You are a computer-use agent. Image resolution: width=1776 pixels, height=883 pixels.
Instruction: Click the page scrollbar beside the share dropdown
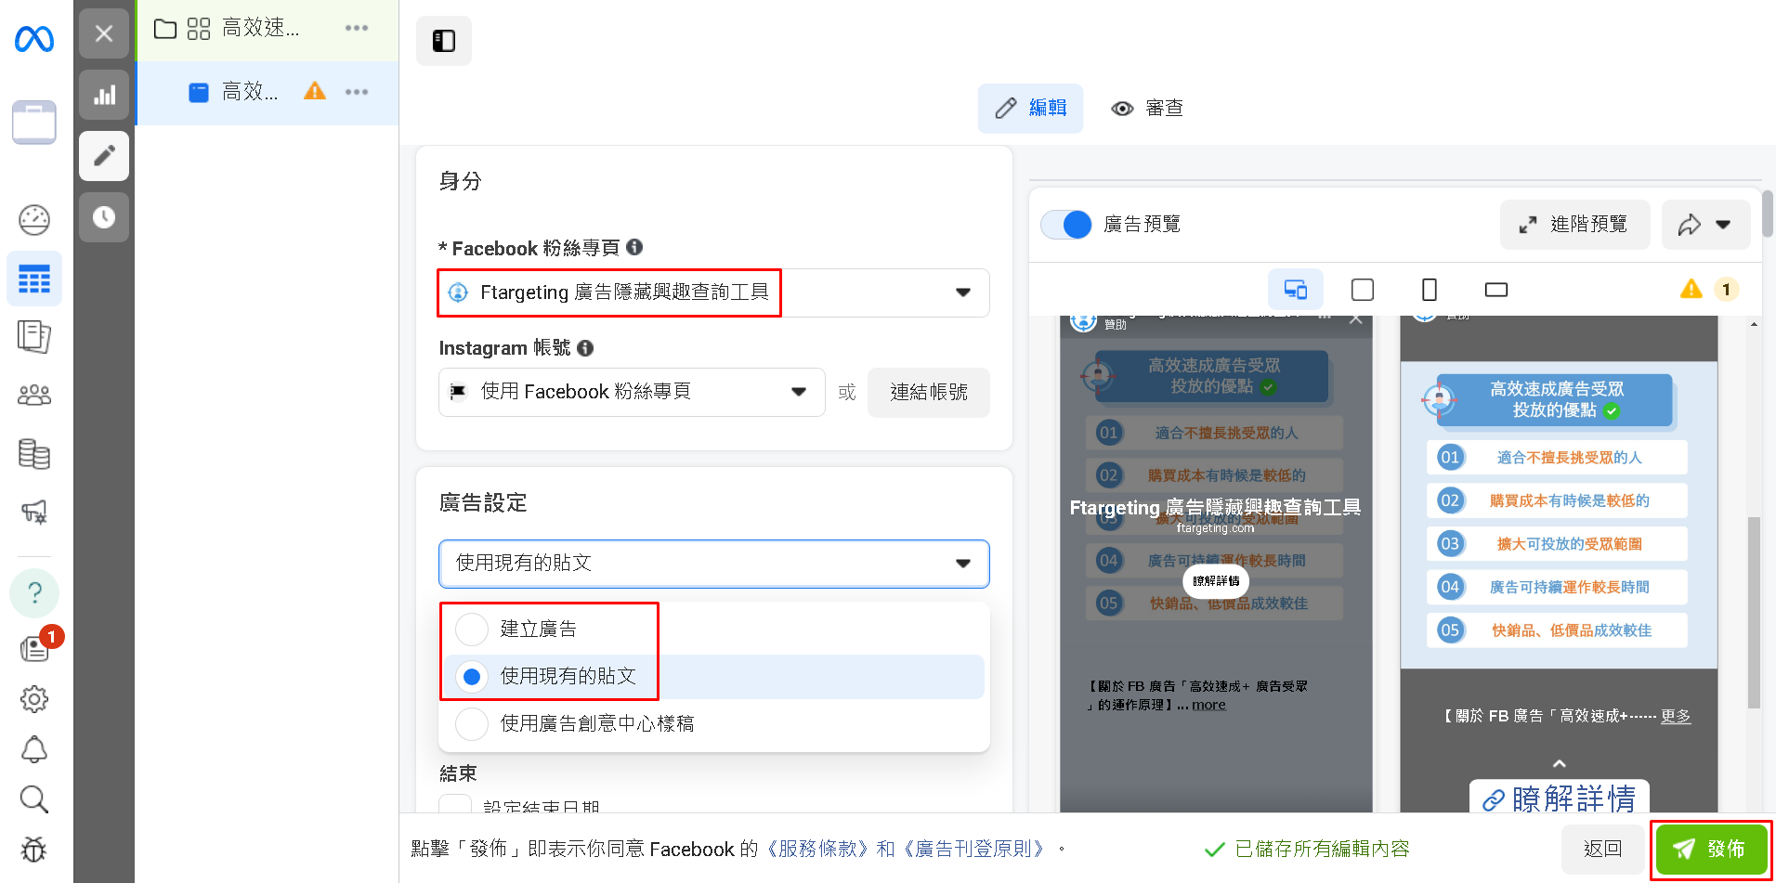[1768, 214]
